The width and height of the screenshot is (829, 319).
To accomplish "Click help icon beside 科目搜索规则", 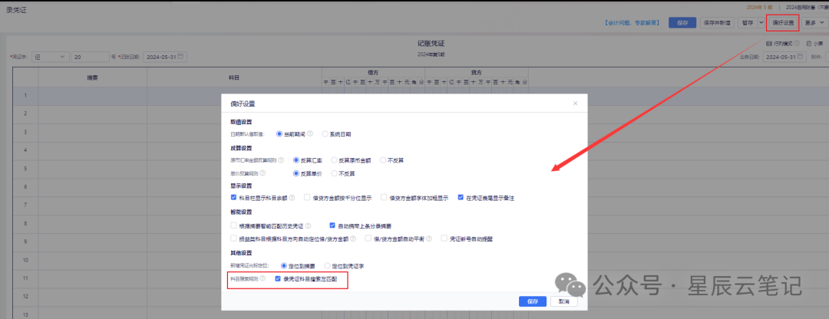I will click(x=263, y=278).
